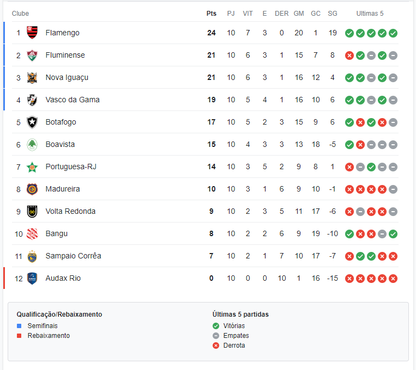416x370 pixels.
Task: Click the Audax Rio blue shield
Action: (x=32, y=279)
